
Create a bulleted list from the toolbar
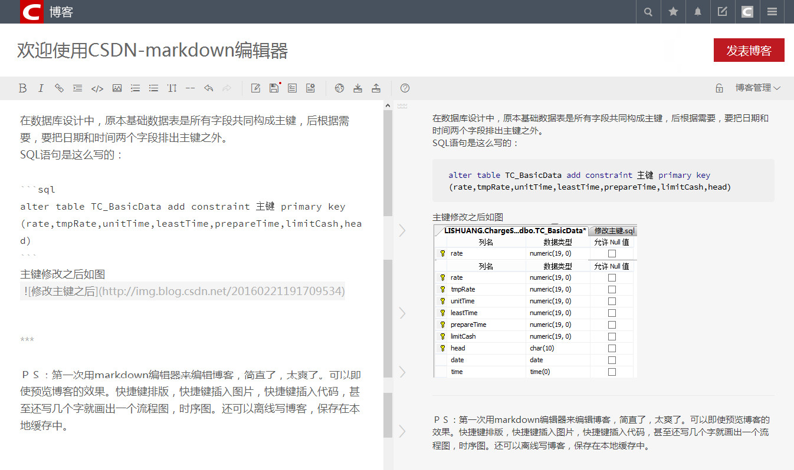pyautogui.click(x=153, y=88)
